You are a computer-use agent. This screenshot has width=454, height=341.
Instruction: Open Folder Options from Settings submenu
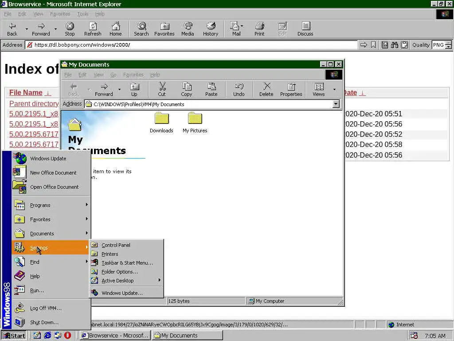[x=126, y=272]
